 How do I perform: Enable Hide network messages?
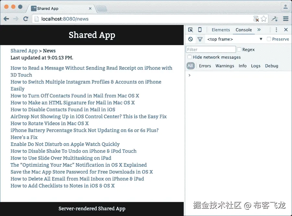[x=189, y=57]
